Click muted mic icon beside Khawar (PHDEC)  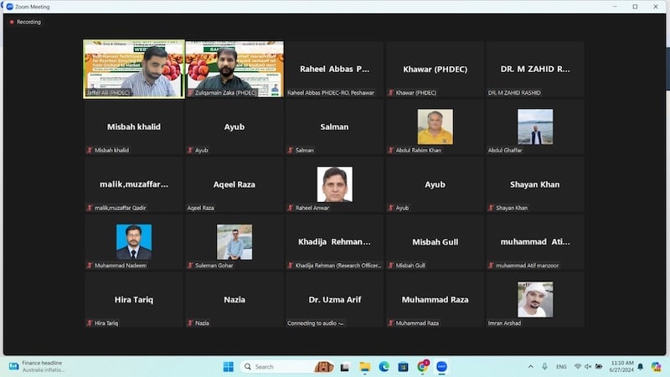pos(391,92)
